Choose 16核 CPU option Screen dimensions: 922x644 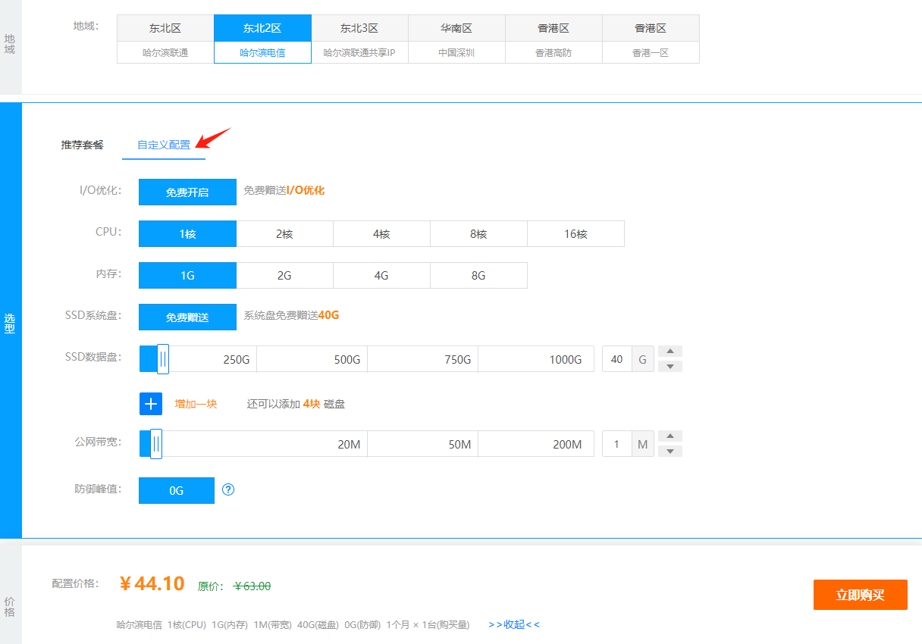tap(575, 234)
